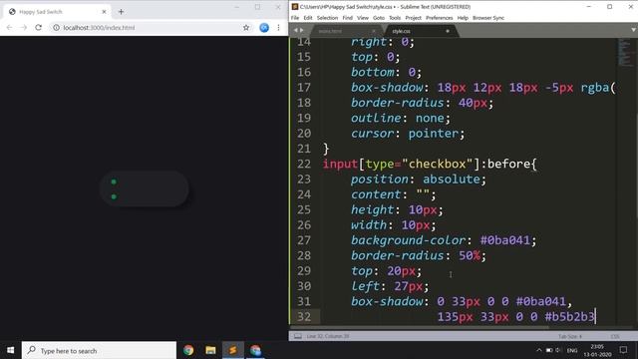Open the Preferences menu
This screenshot has width=638, height=359.
coord(439,18)
